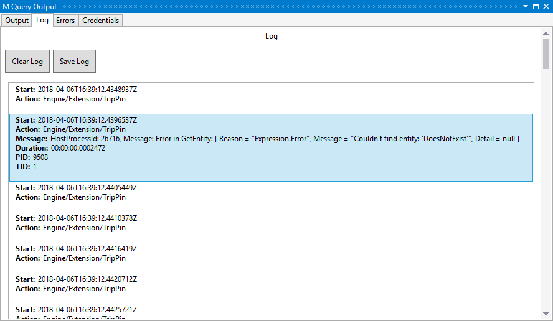Click the Duration 00:00:00.0002472 line
The width and height of the screenshot is (553, 321).
click(x=60, y=148)
